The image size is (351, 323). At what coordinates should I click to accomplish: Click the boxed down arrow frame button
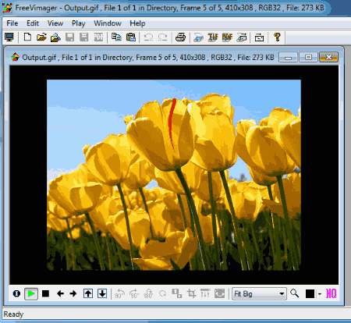click(102, 294)
